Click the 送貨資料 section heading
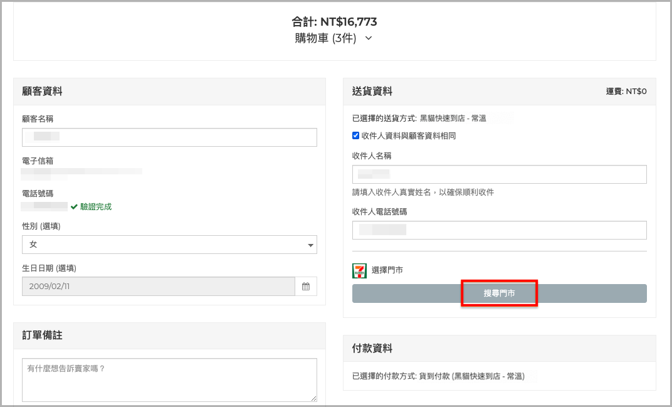 tap(372, 92)
